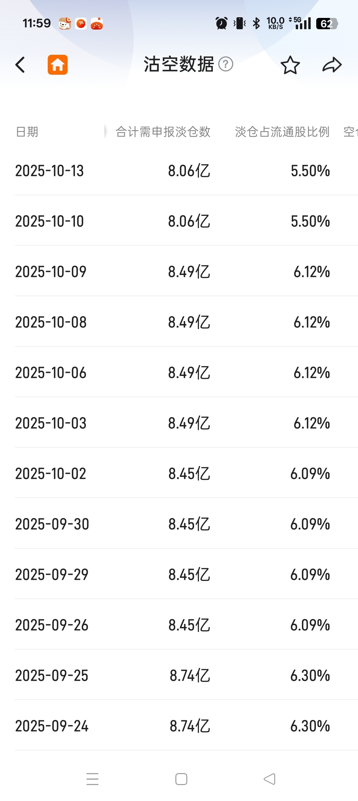Tap the 淡仓占流通股比例 column header
This screenshot has height=801, width=358.
tap(282, 132)
